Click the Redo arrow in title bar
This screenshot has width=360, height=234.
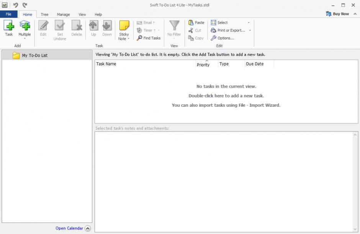click(25, 5)
